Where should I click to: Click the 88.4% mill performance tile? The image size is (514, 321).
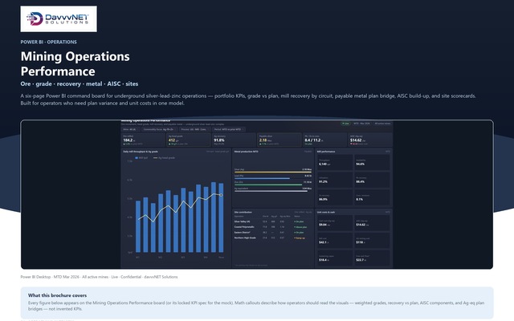pyautogui.click(x=372, y=180)
